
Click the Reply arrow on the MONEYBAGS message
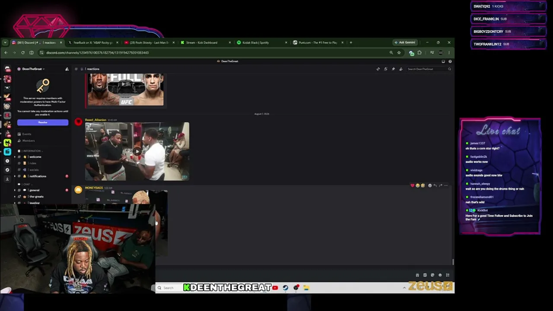click(x=435, y=186)
